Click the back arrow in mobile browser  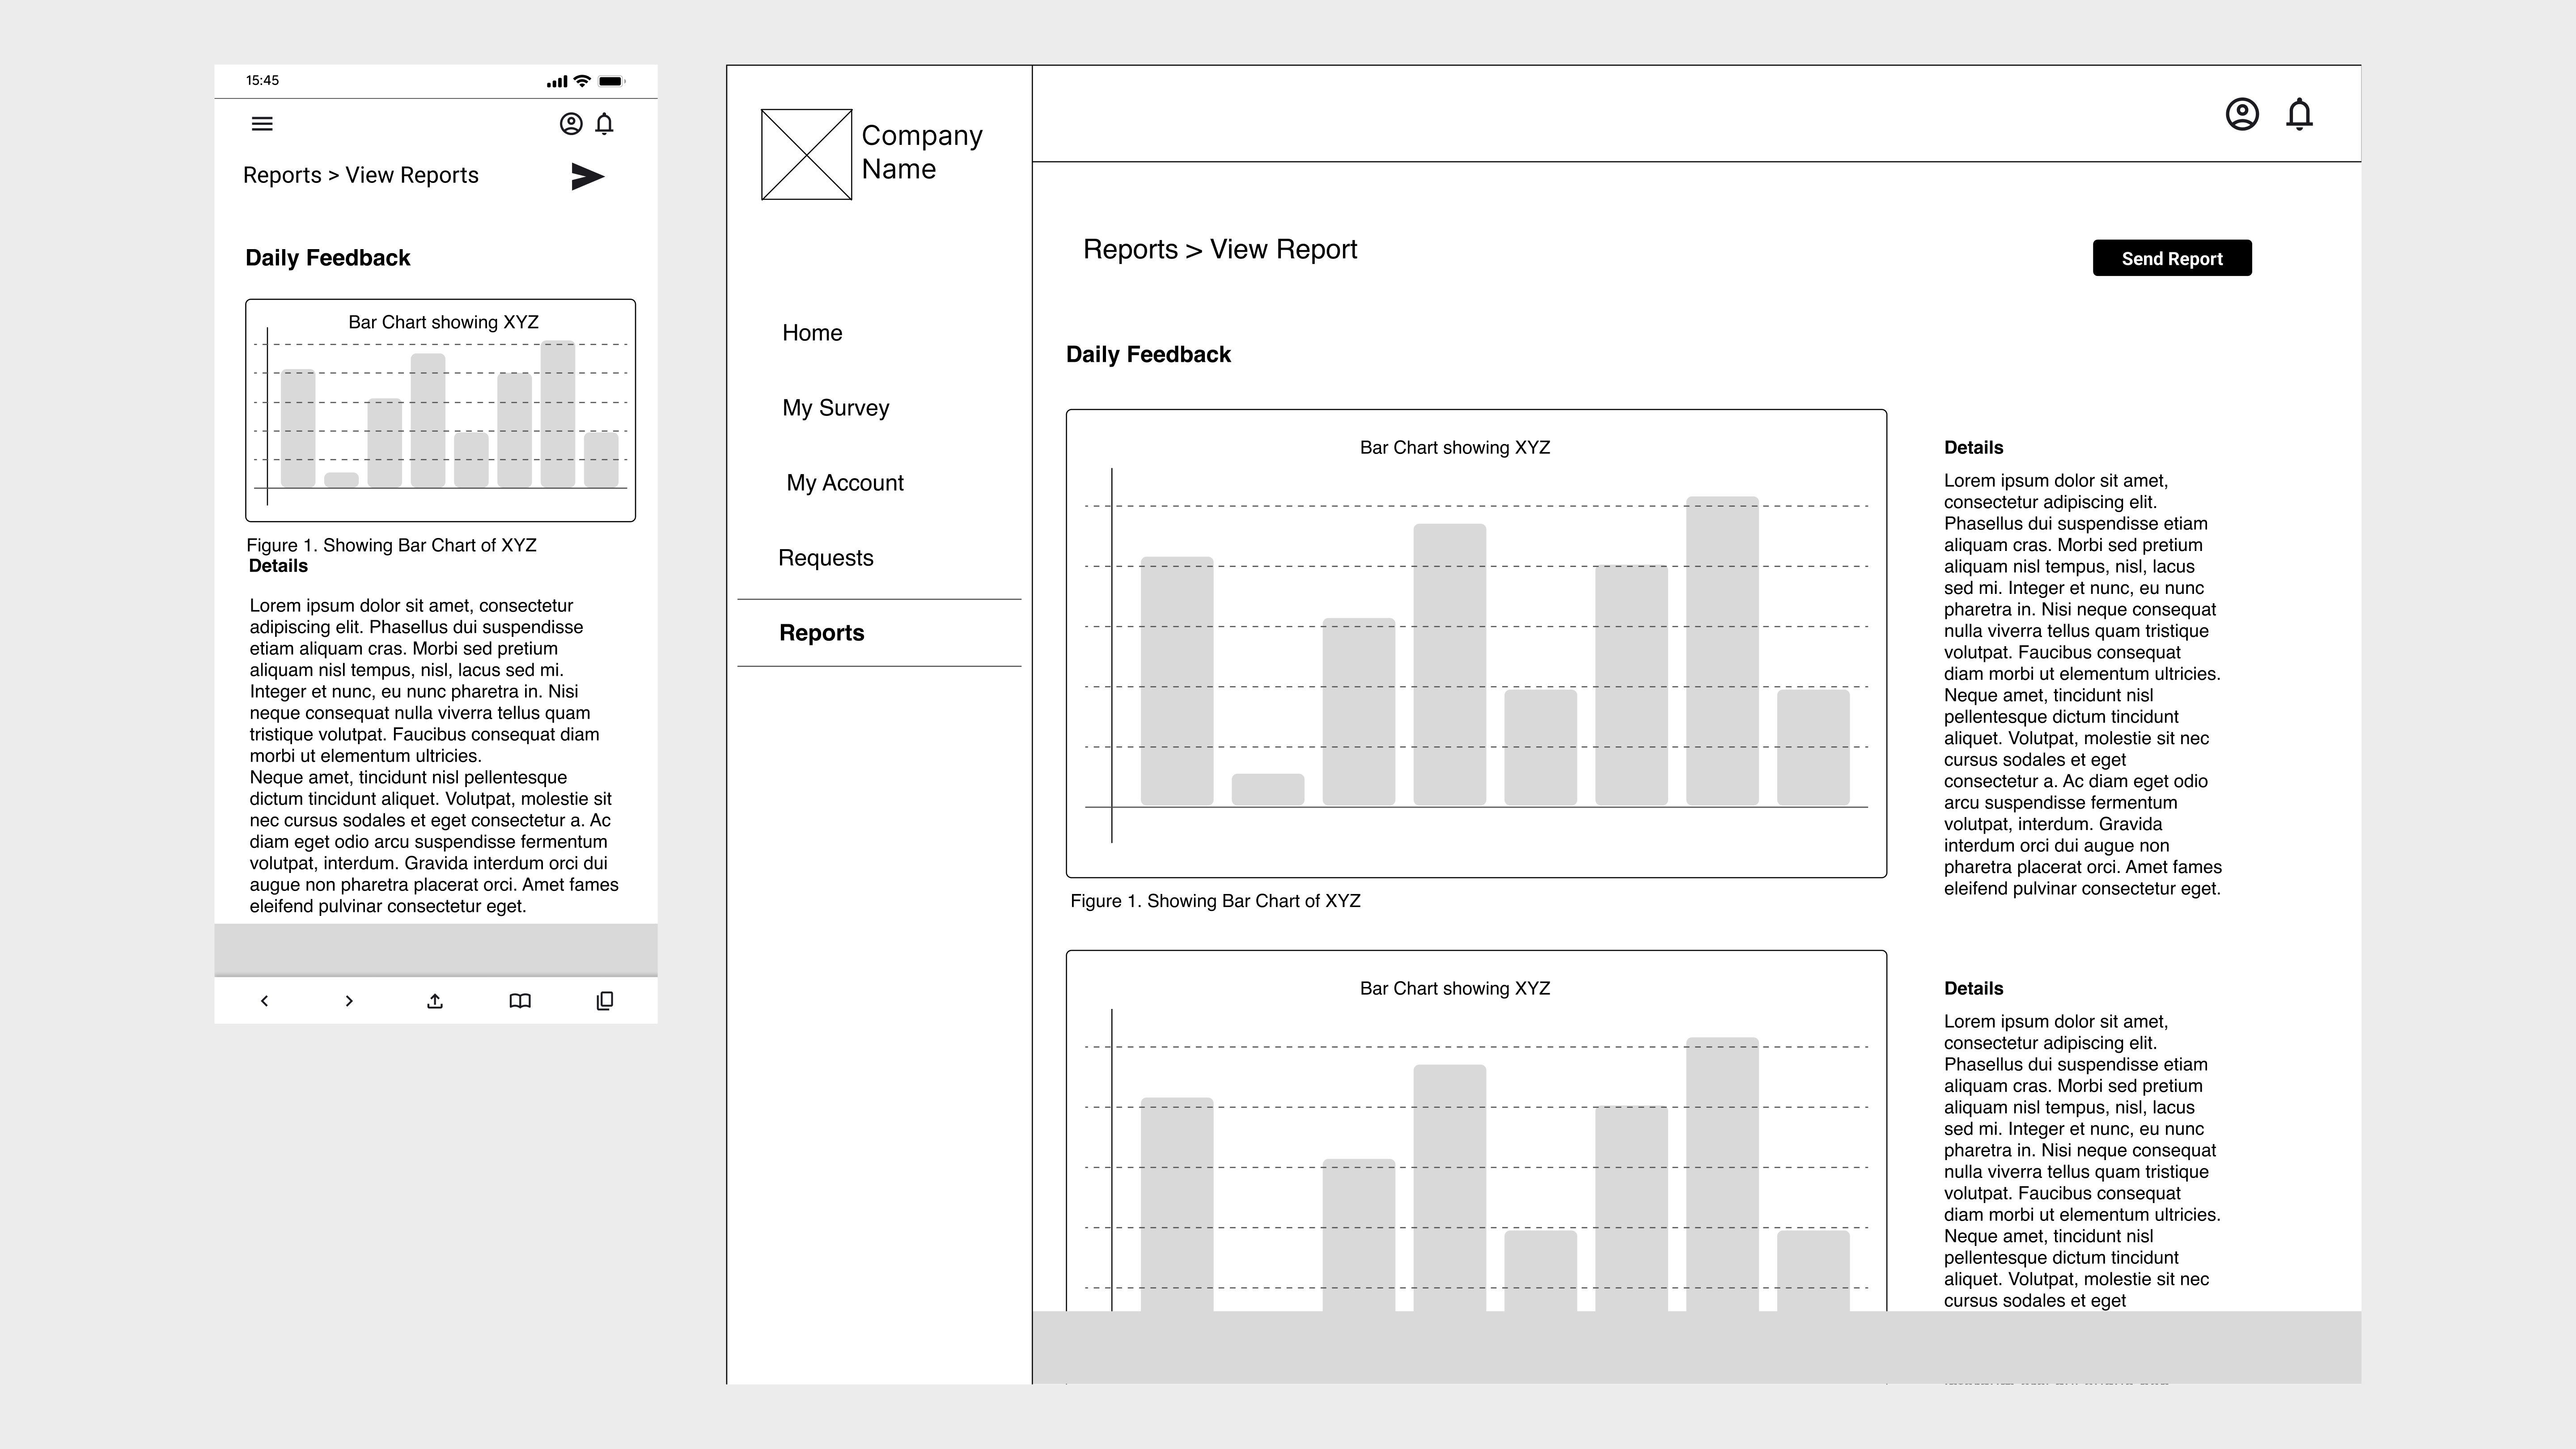coord(265,1000)
